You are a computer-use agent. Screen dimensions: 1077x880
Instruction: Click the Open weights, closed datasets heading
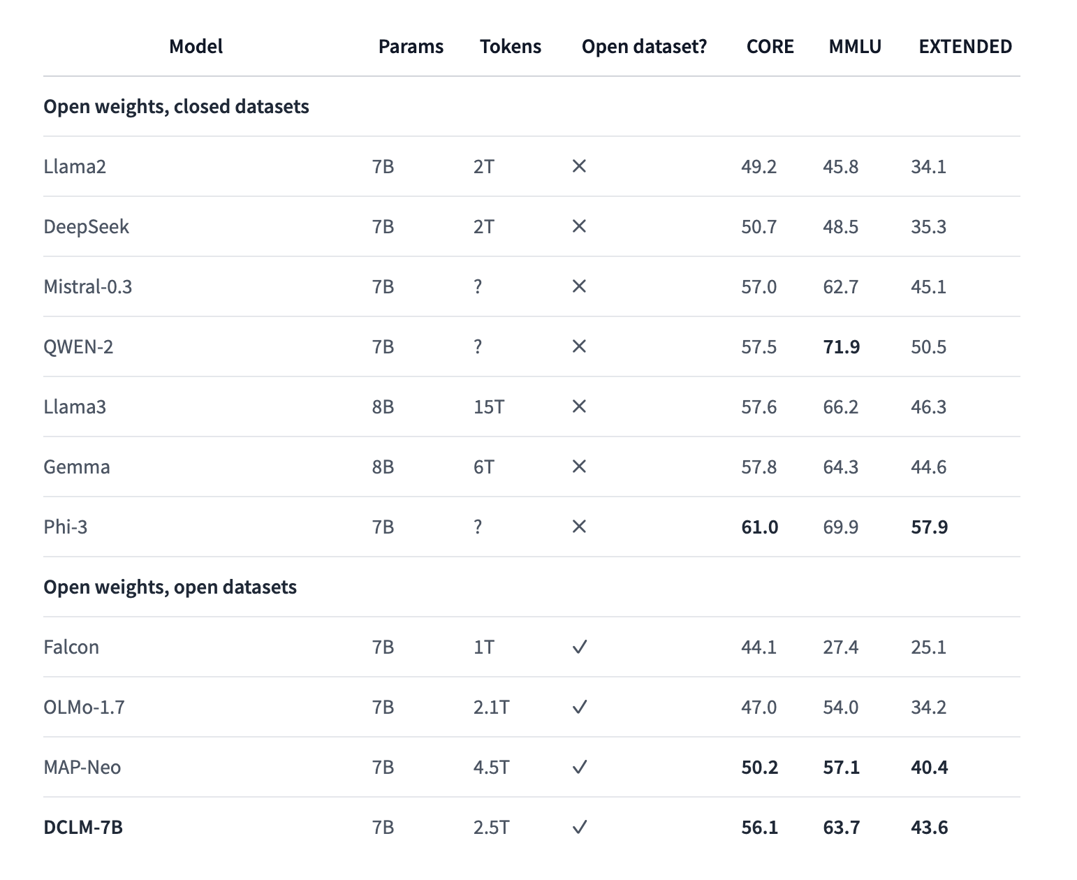click(176, 106)
